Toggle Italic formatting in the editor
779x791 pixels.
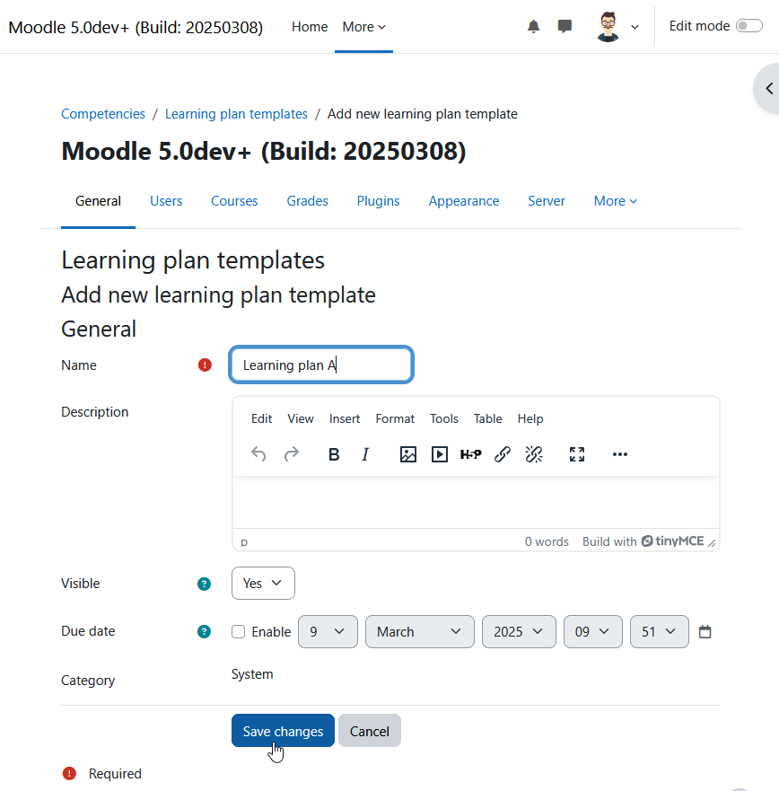pyautogui.click(x=365, y=454)
